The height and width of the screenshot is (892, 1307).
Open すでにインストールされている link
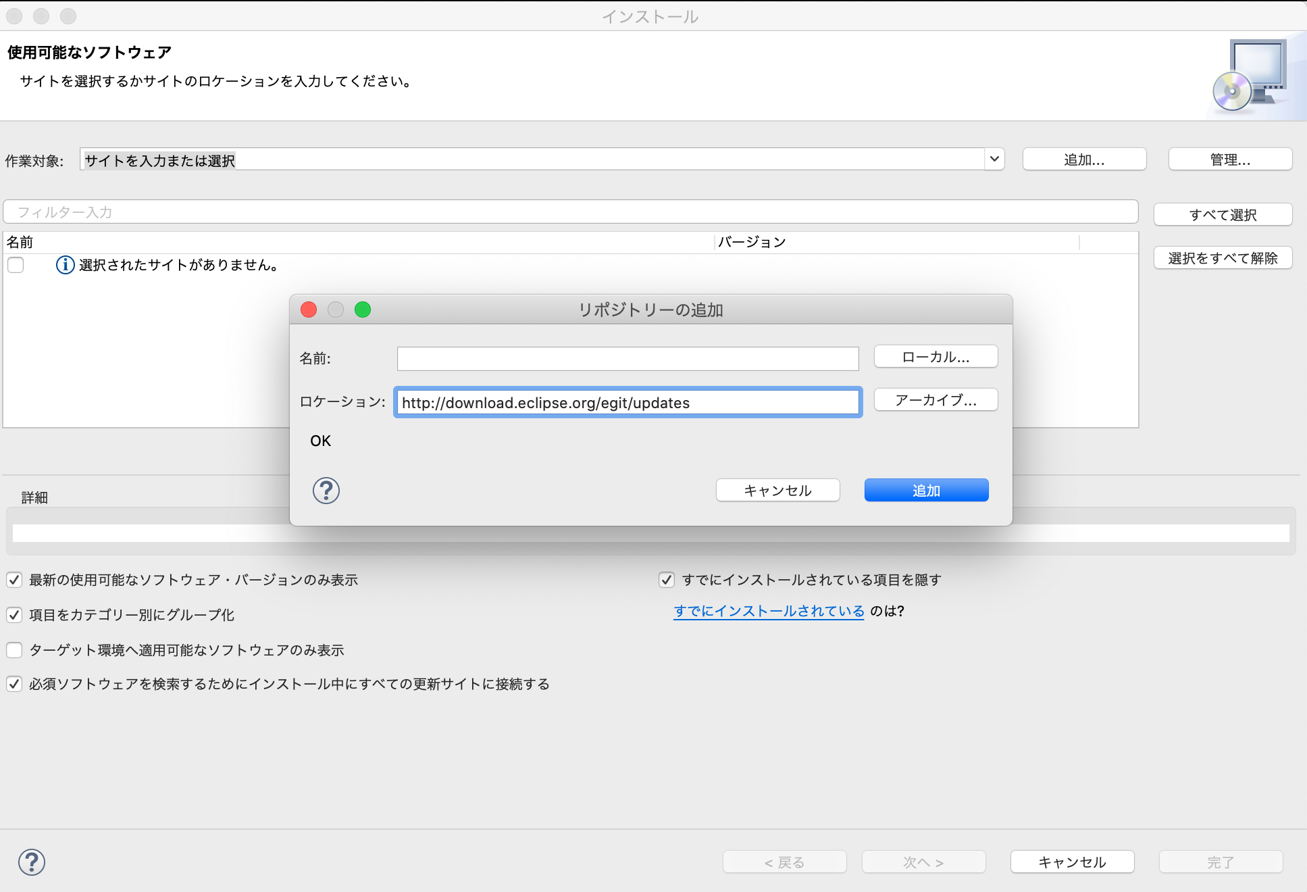point(769,611)
